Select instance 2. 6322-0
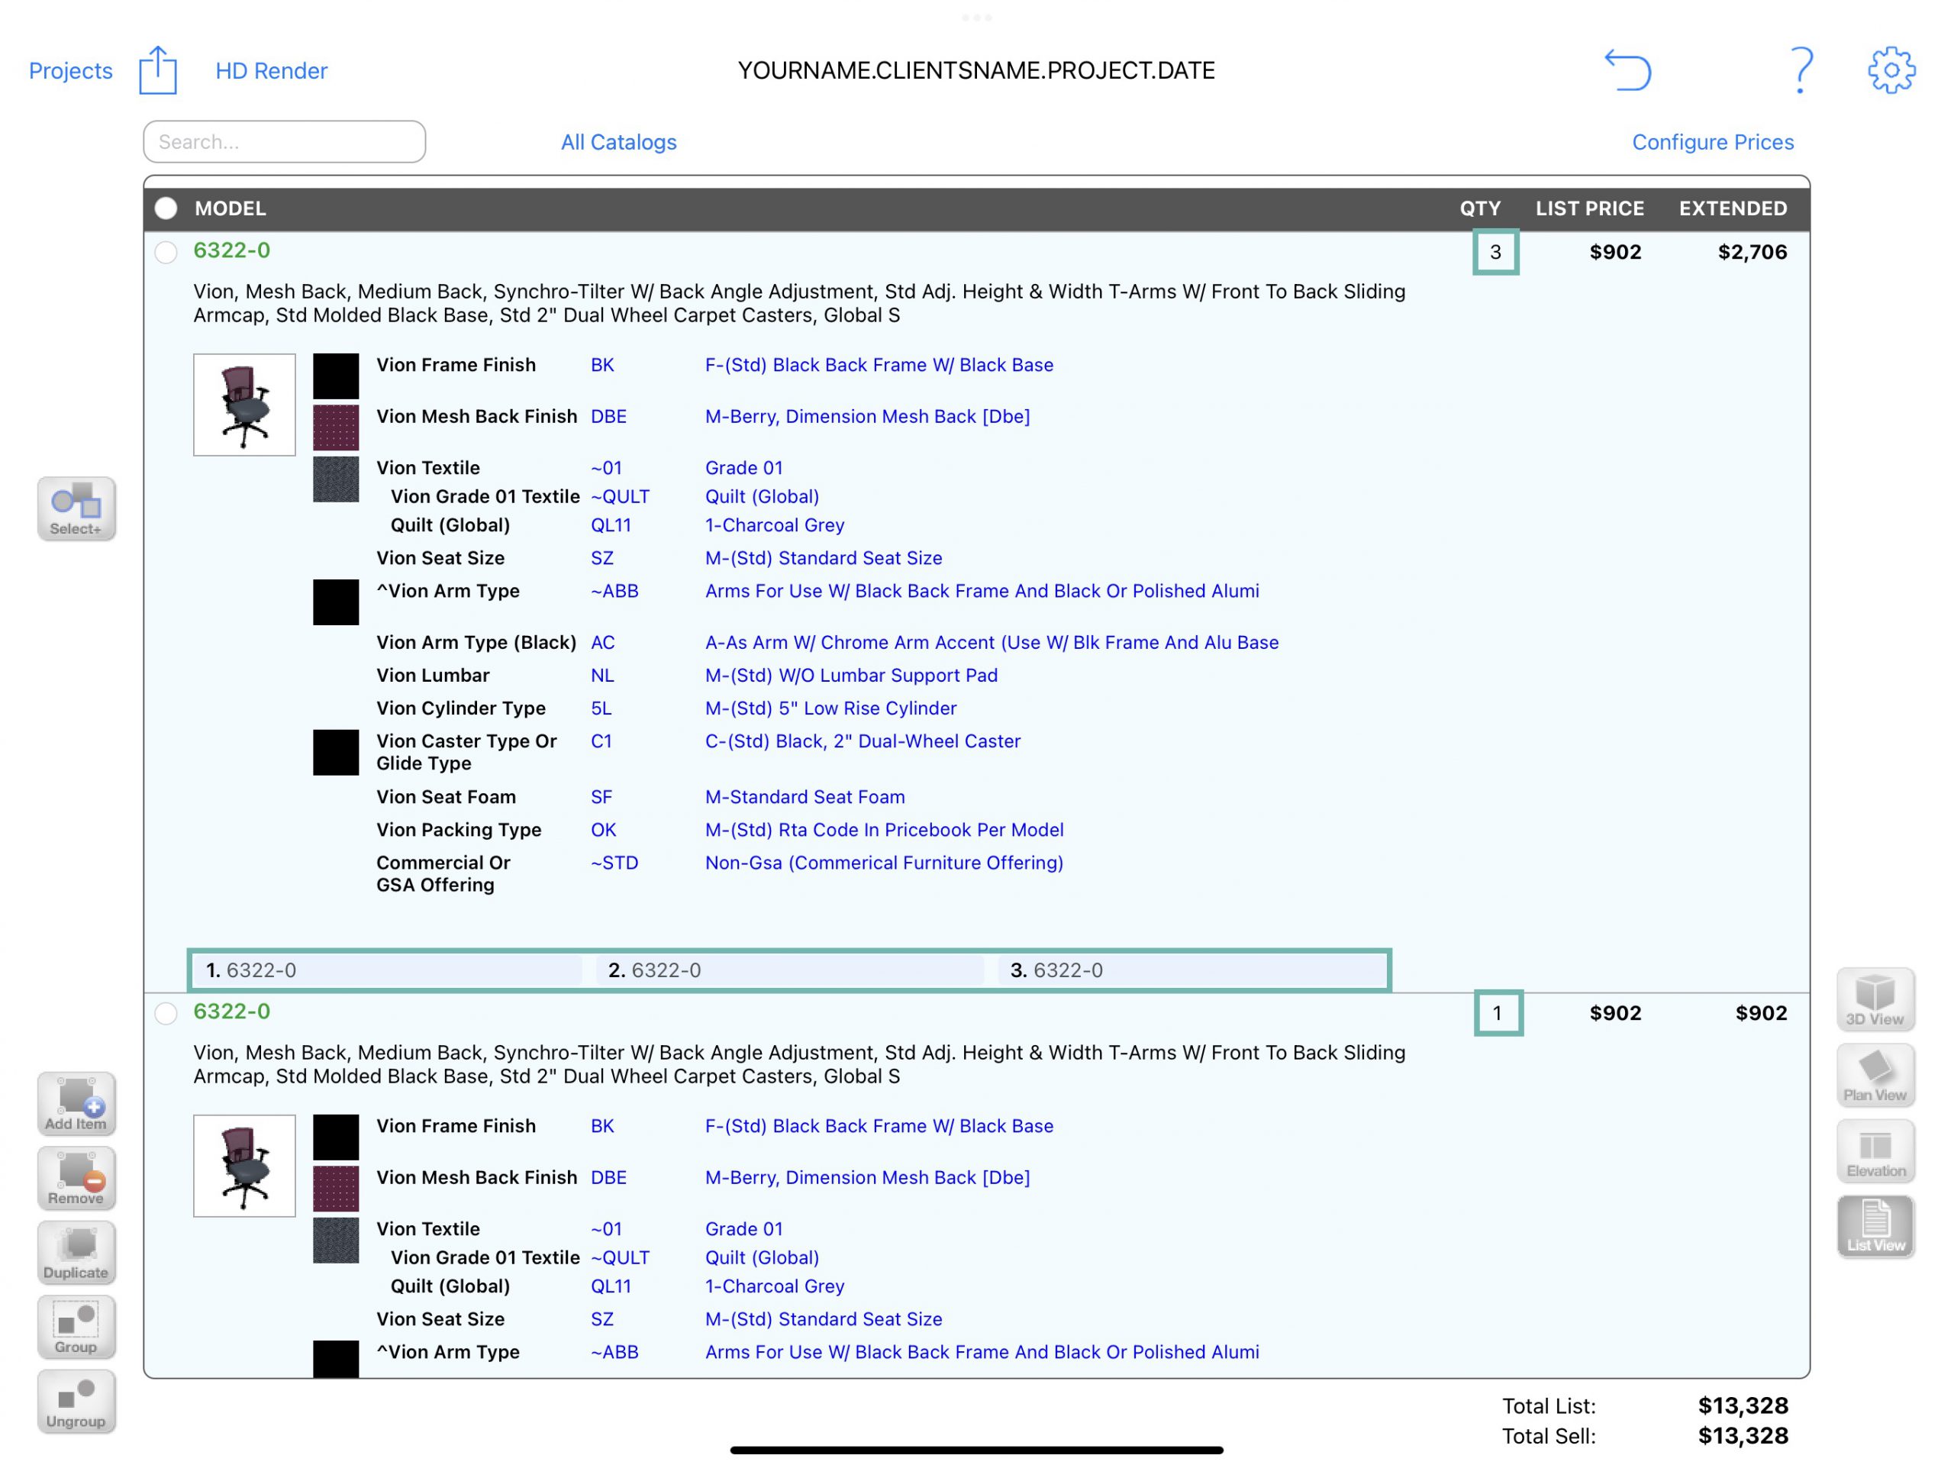The image size is (1954, 1465). (792, 970)
